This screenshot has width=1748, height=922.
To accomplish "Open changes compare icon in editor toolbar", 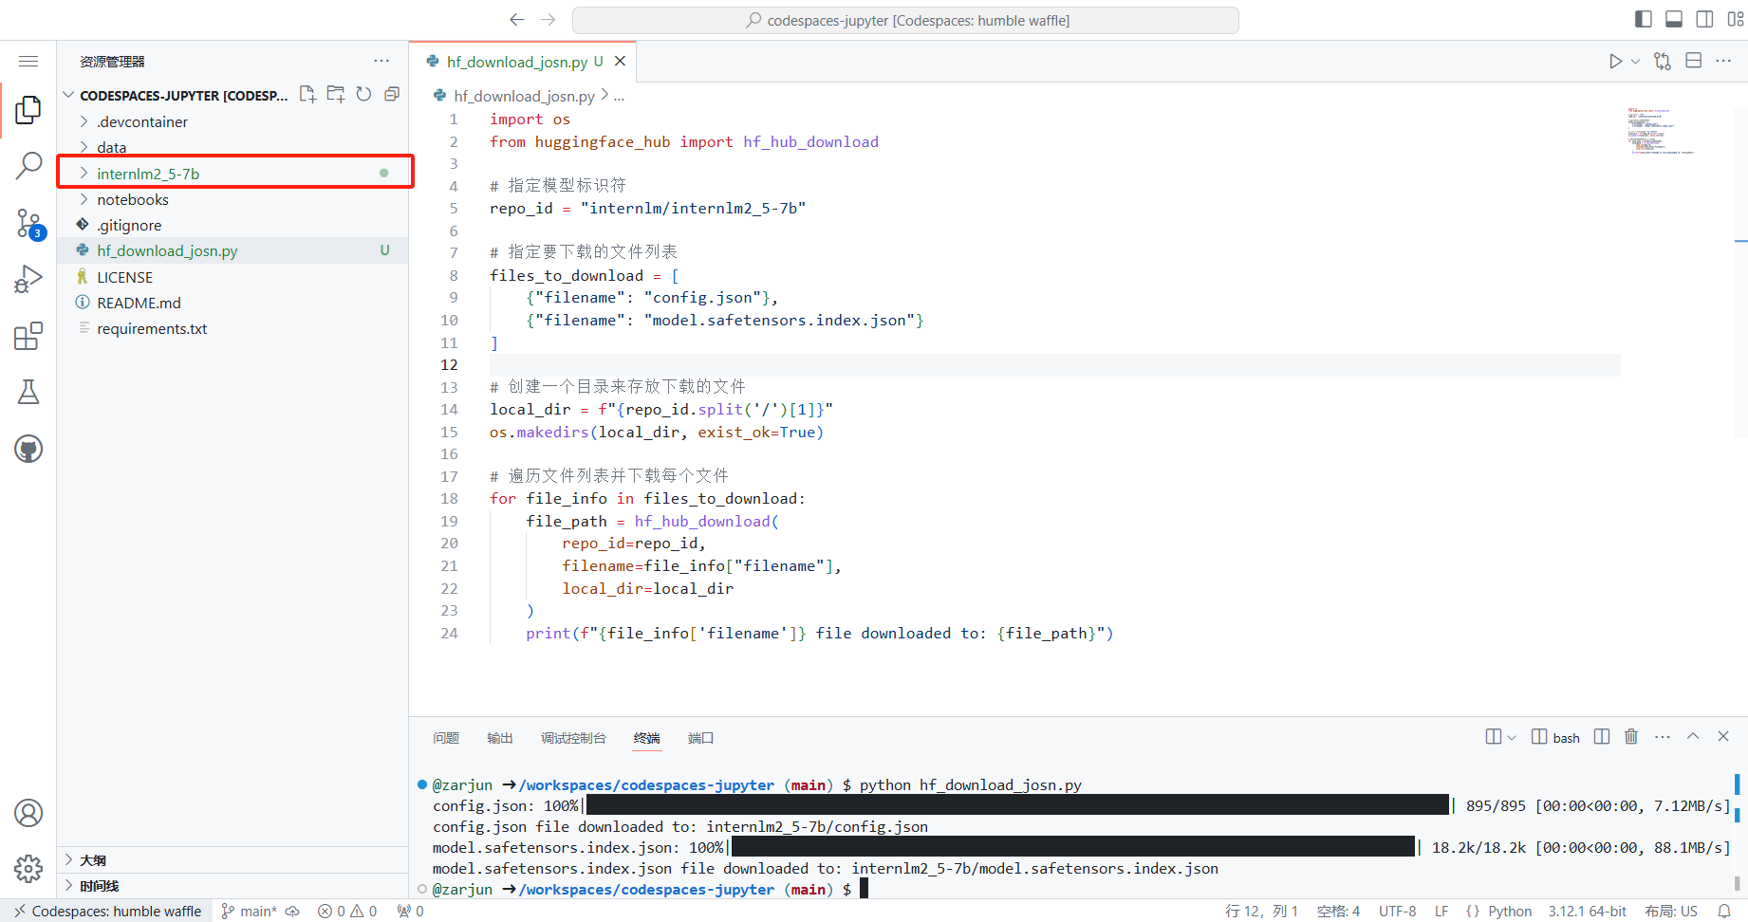I will (x=1663, y=61).
